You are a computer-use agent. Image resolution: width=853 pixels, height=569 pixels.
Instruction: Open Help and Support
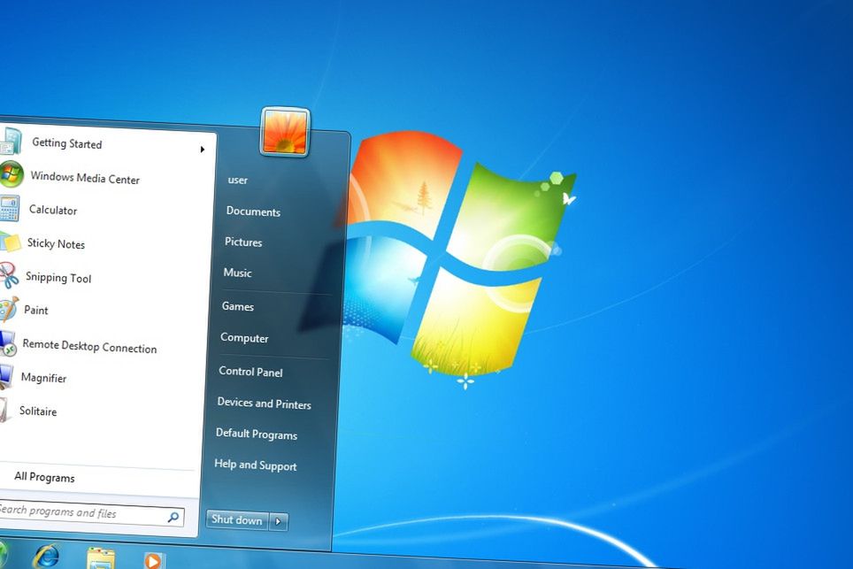click(256, 465)
